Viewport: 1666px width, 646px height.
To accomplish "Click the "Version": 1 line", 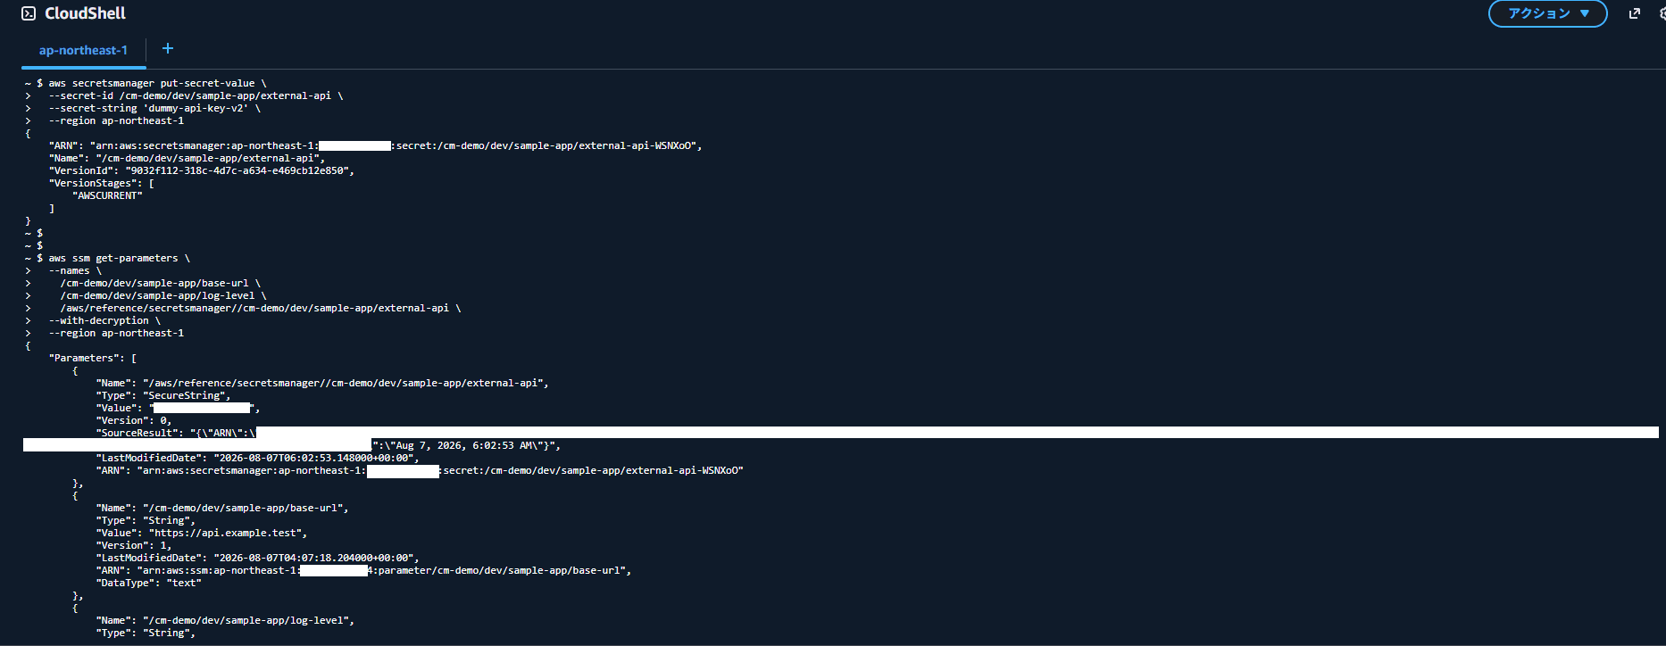I will (134, 545).
